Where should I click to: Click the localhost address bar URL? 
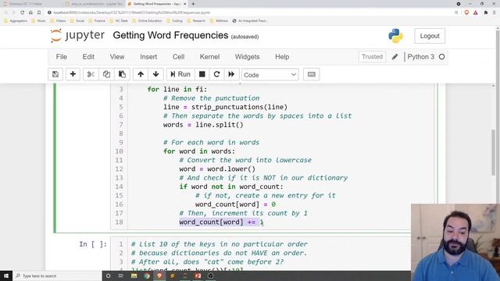[x=131, y=12]
